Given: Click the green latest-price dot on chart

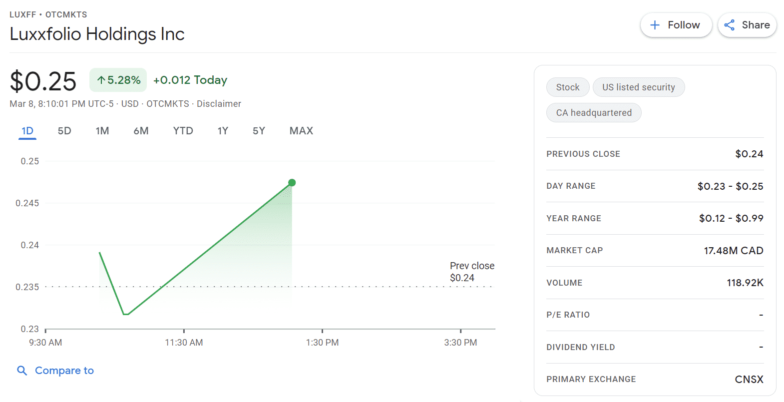Looking at the screenshot, I should [292, 183].
